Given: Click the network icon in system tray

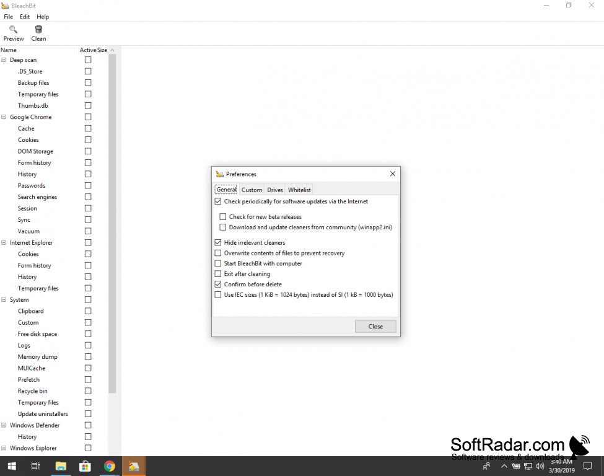Looking at the screenshot, I should pos(528,466).
